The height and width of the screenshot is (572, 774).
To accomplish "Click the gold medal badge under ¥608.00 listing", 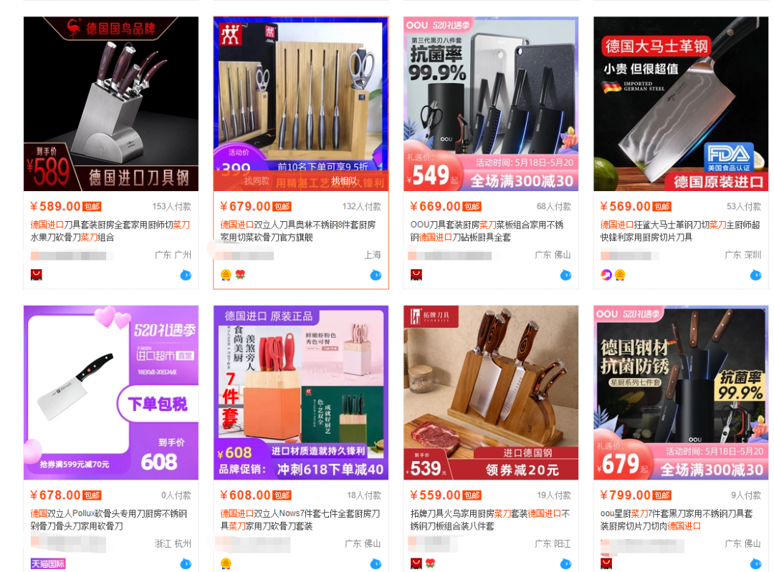I will (x=226, y=563).
